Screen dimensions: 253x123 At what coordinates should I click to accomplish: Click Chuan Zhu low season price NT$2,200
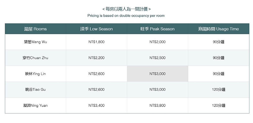point(96,58)
